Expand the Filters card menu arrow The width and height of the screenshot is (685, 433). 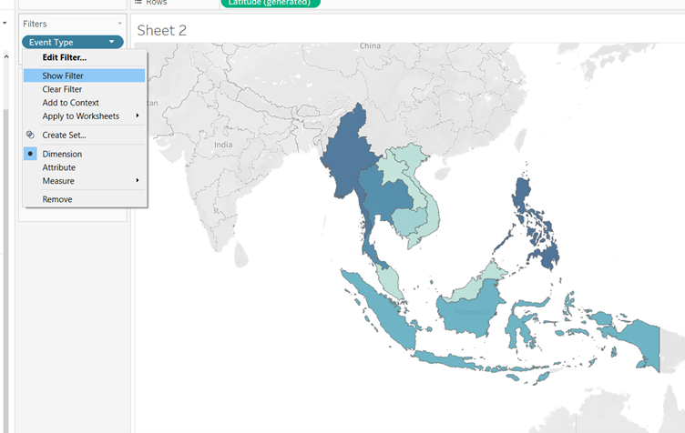pyautogui.click(x=119, y=24)
